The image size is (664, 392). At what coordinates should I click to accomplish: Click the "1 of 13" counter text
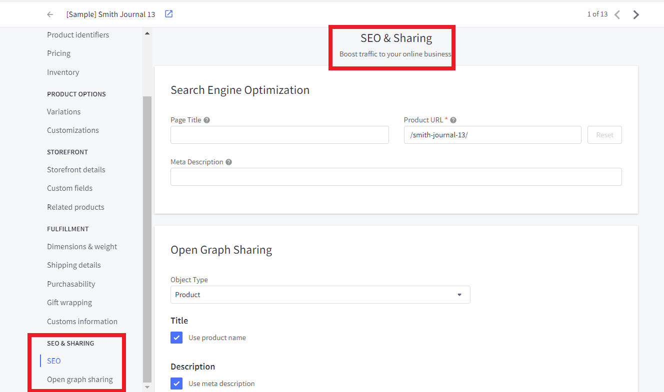pos(597,14)
